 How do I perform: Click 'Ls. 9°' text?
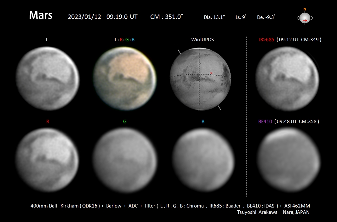click(241, 17)
